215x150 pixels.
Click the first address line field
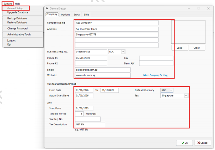(117, 29)
